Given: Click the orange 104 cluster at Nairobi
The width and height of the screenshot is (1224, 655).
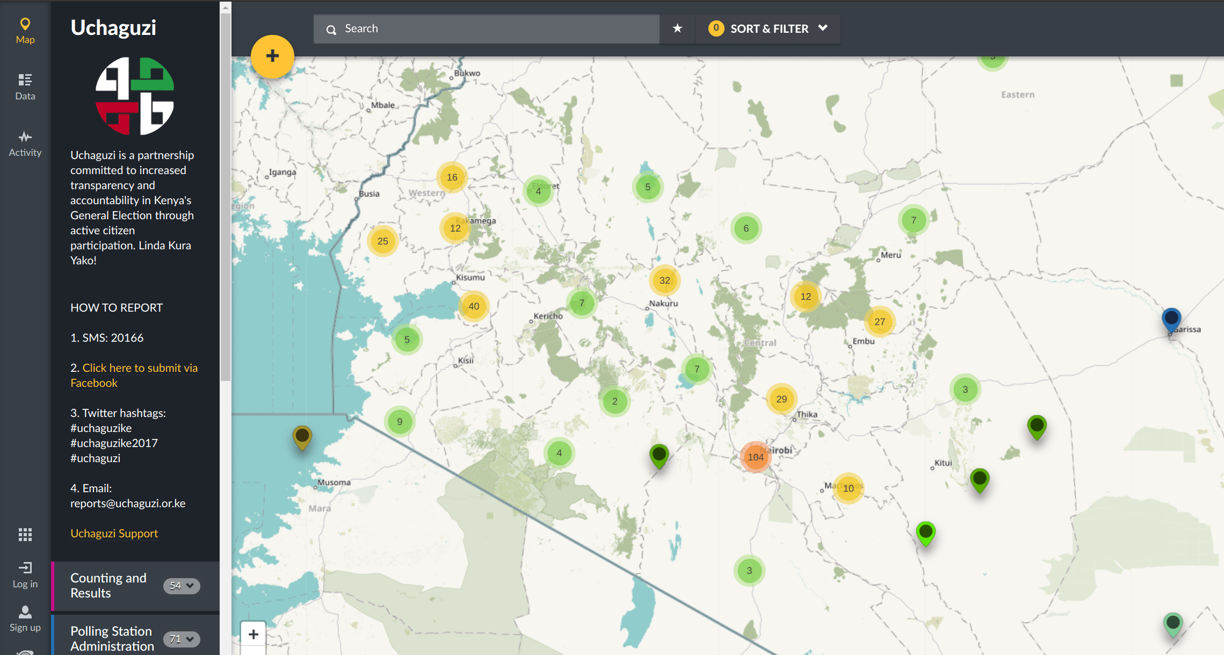Looking at the screenshot, I should point(755,457).
